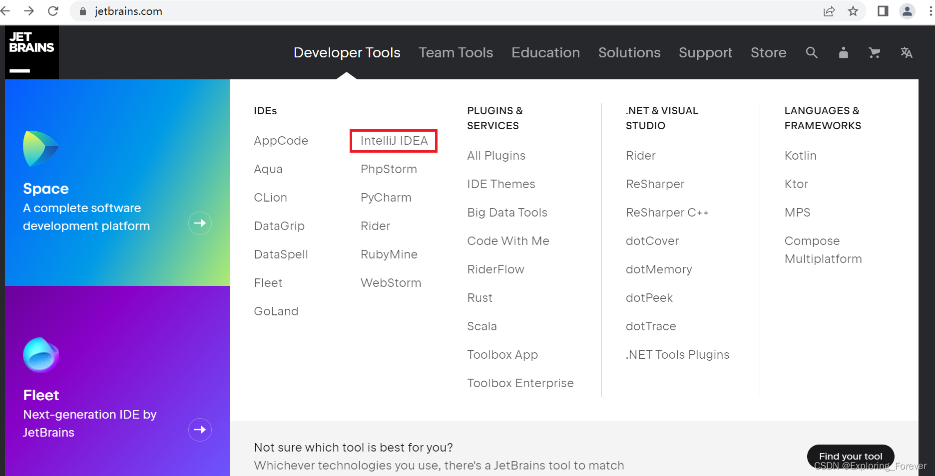
Task: Open the IDE Themes link
Action: tap(501, 184)
